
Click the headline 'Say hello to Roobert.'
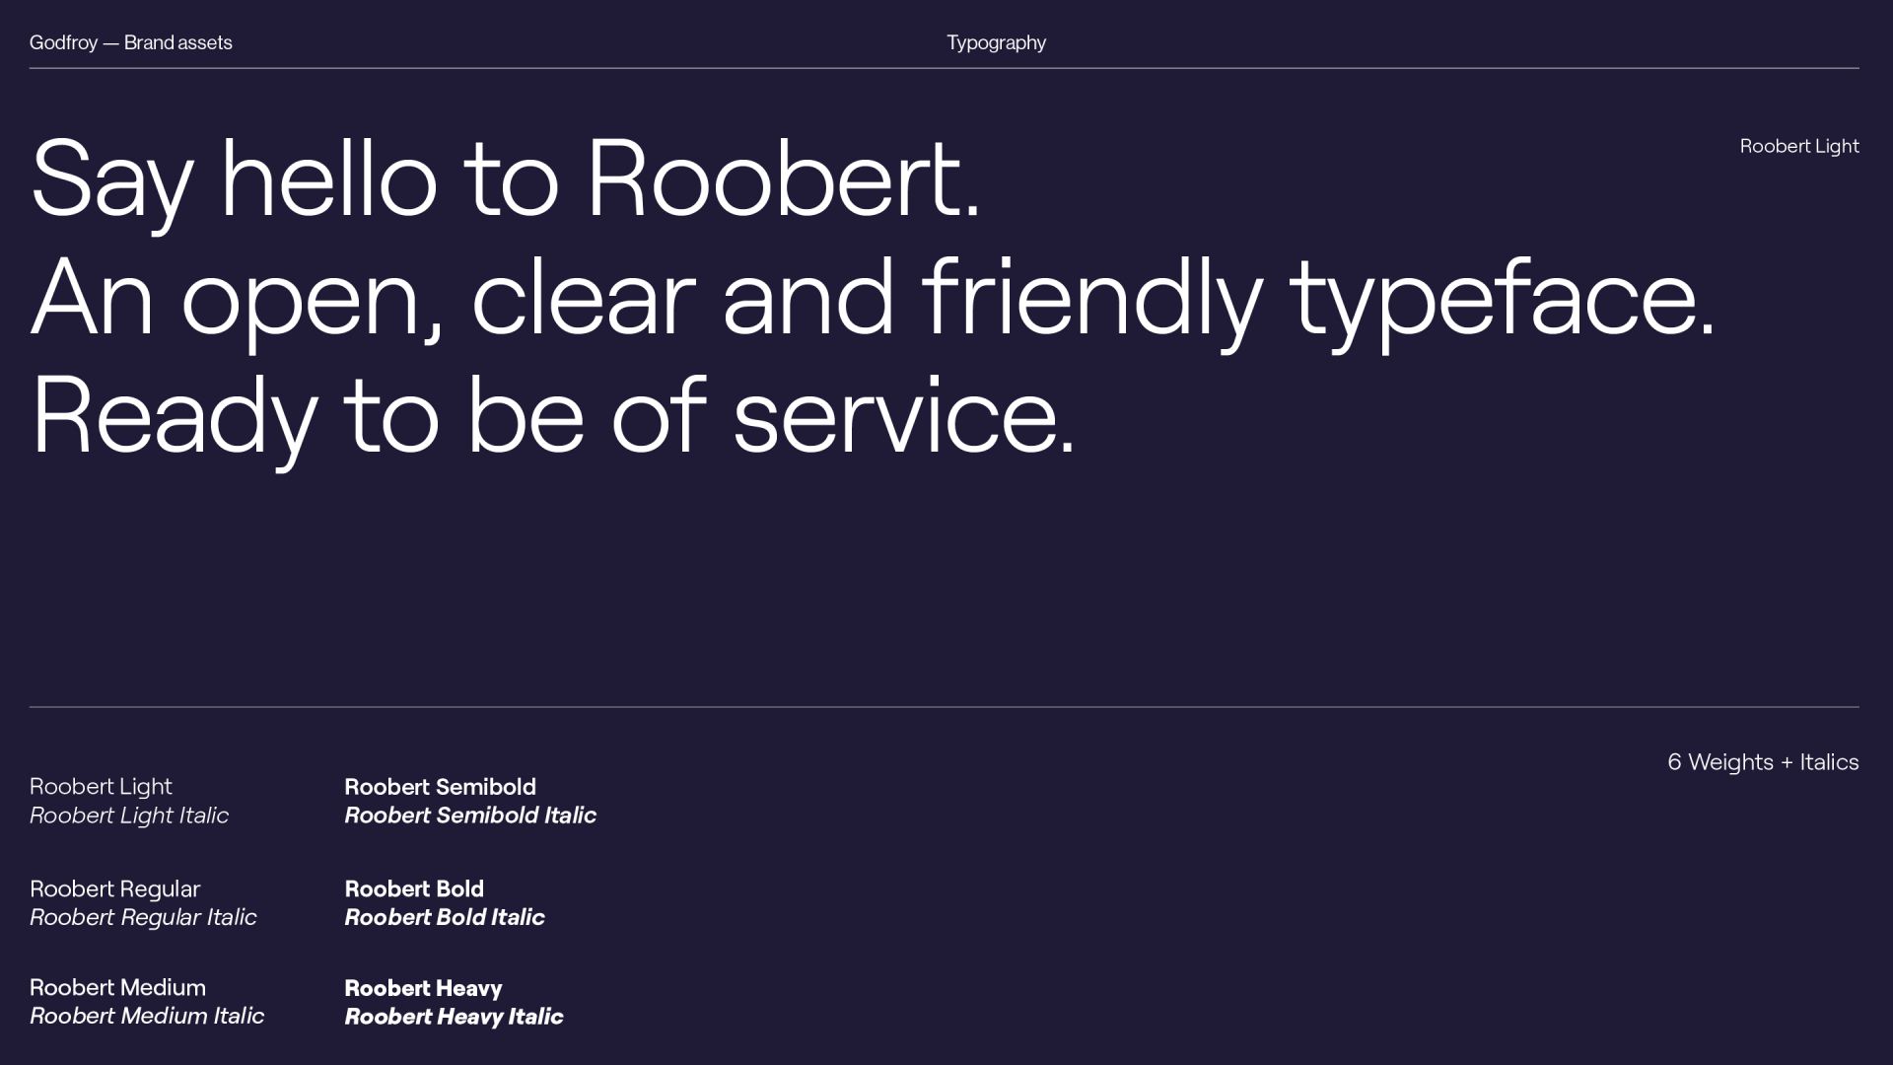[x=505, y=179]
